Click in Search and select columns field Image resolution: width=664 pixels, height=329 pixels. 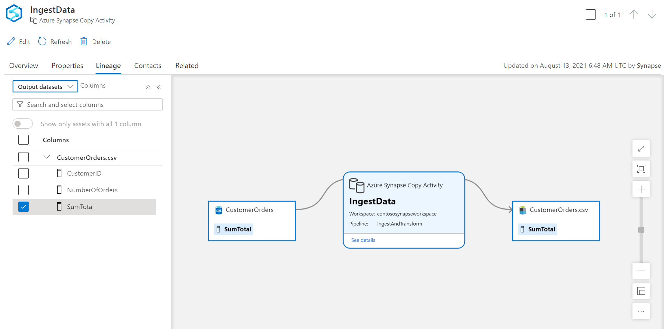coord(88,104)
